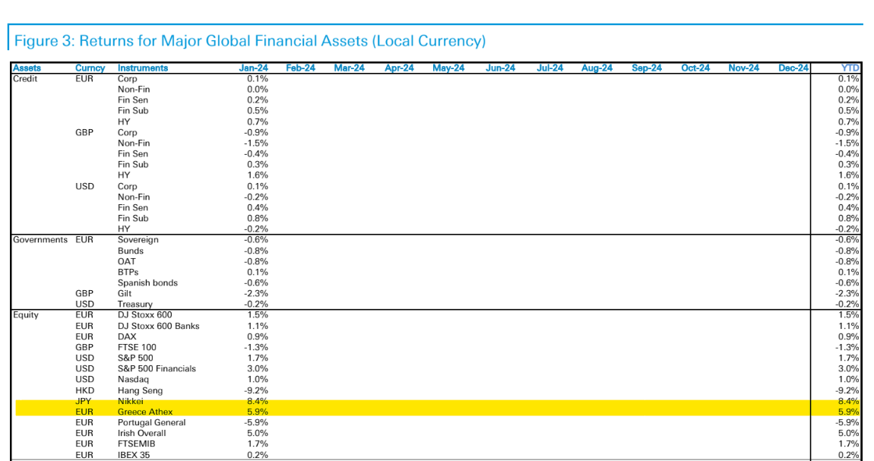
Task: Select the Nikkei instrument name
Action: (x=130, y=401)
